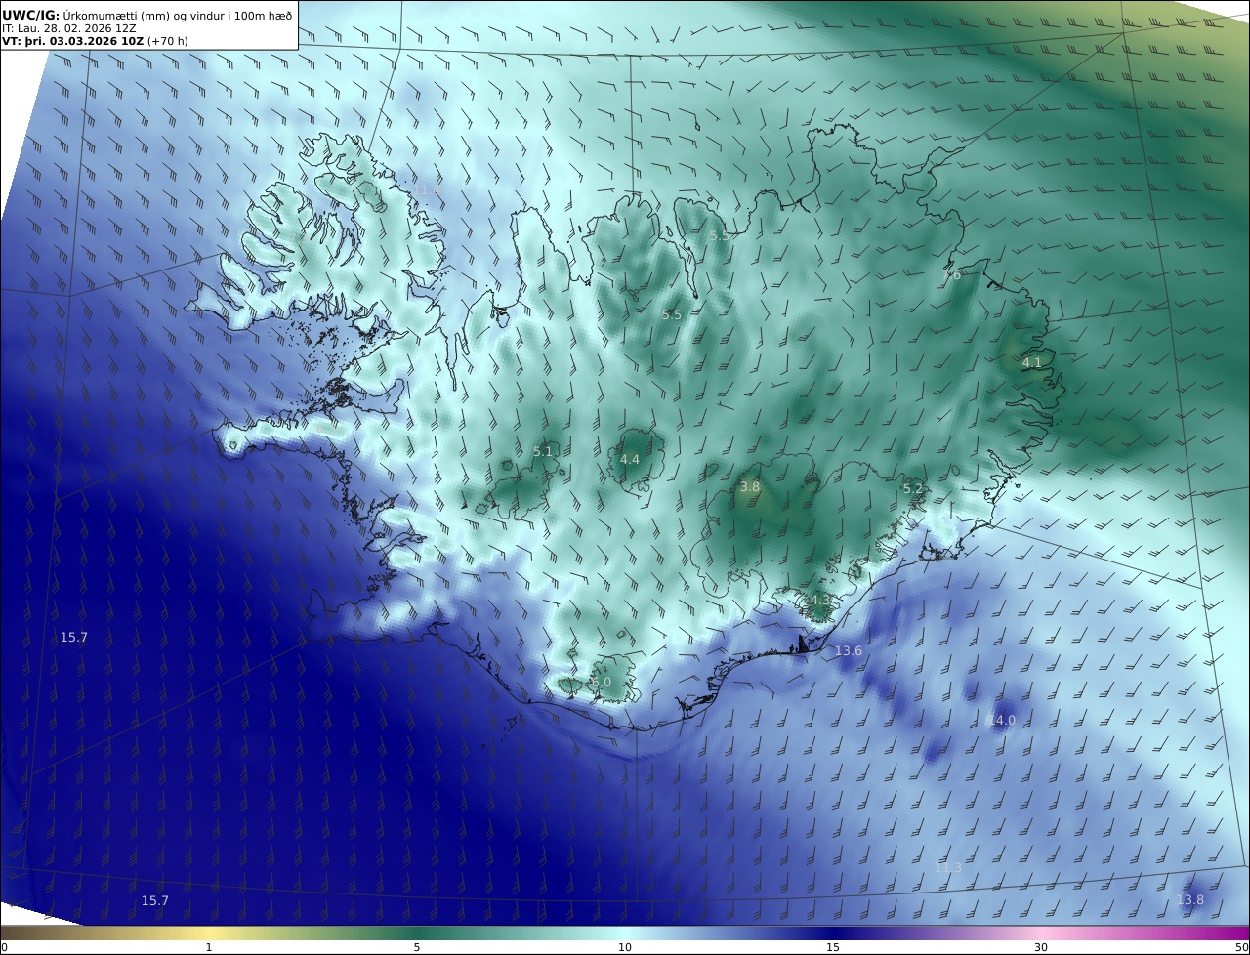
Task: Click the 4.4 value on the map
Action: tap(630, 459)
